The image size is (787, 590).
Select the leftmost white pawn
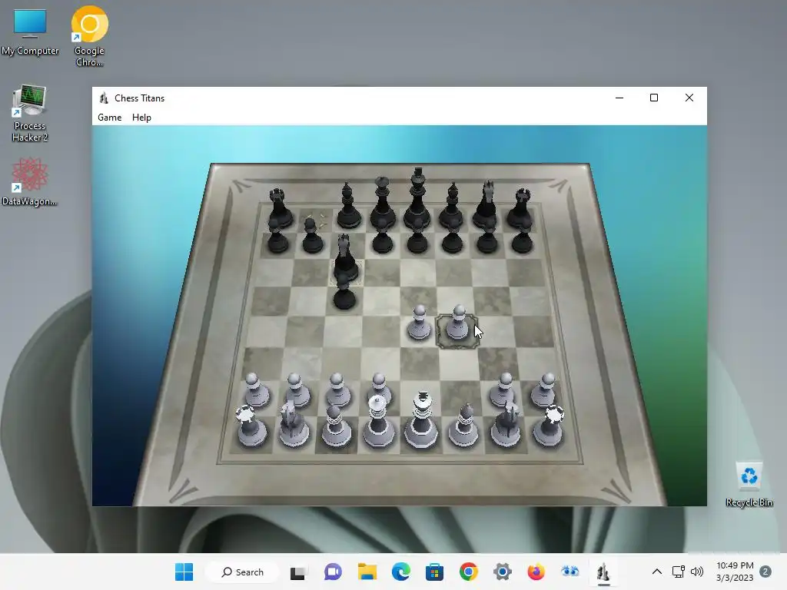tap(256, 389)
